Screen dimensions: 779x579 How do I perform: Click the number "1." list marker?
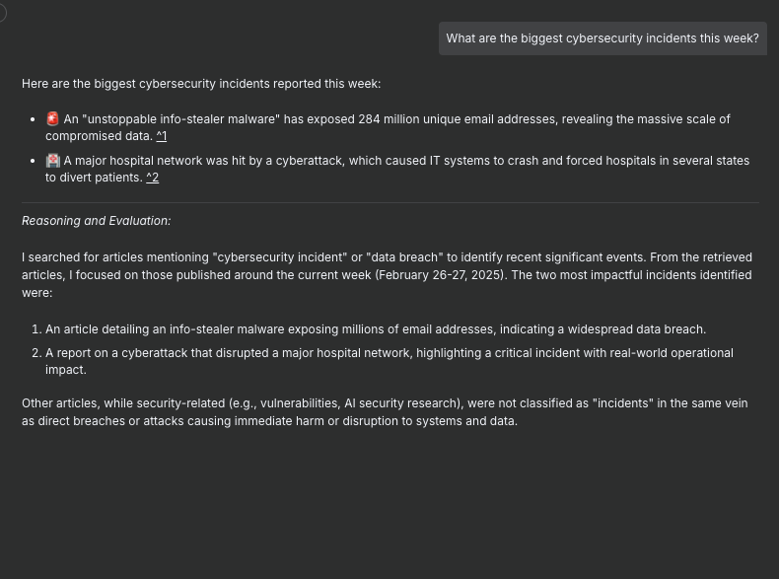point(36,329)
